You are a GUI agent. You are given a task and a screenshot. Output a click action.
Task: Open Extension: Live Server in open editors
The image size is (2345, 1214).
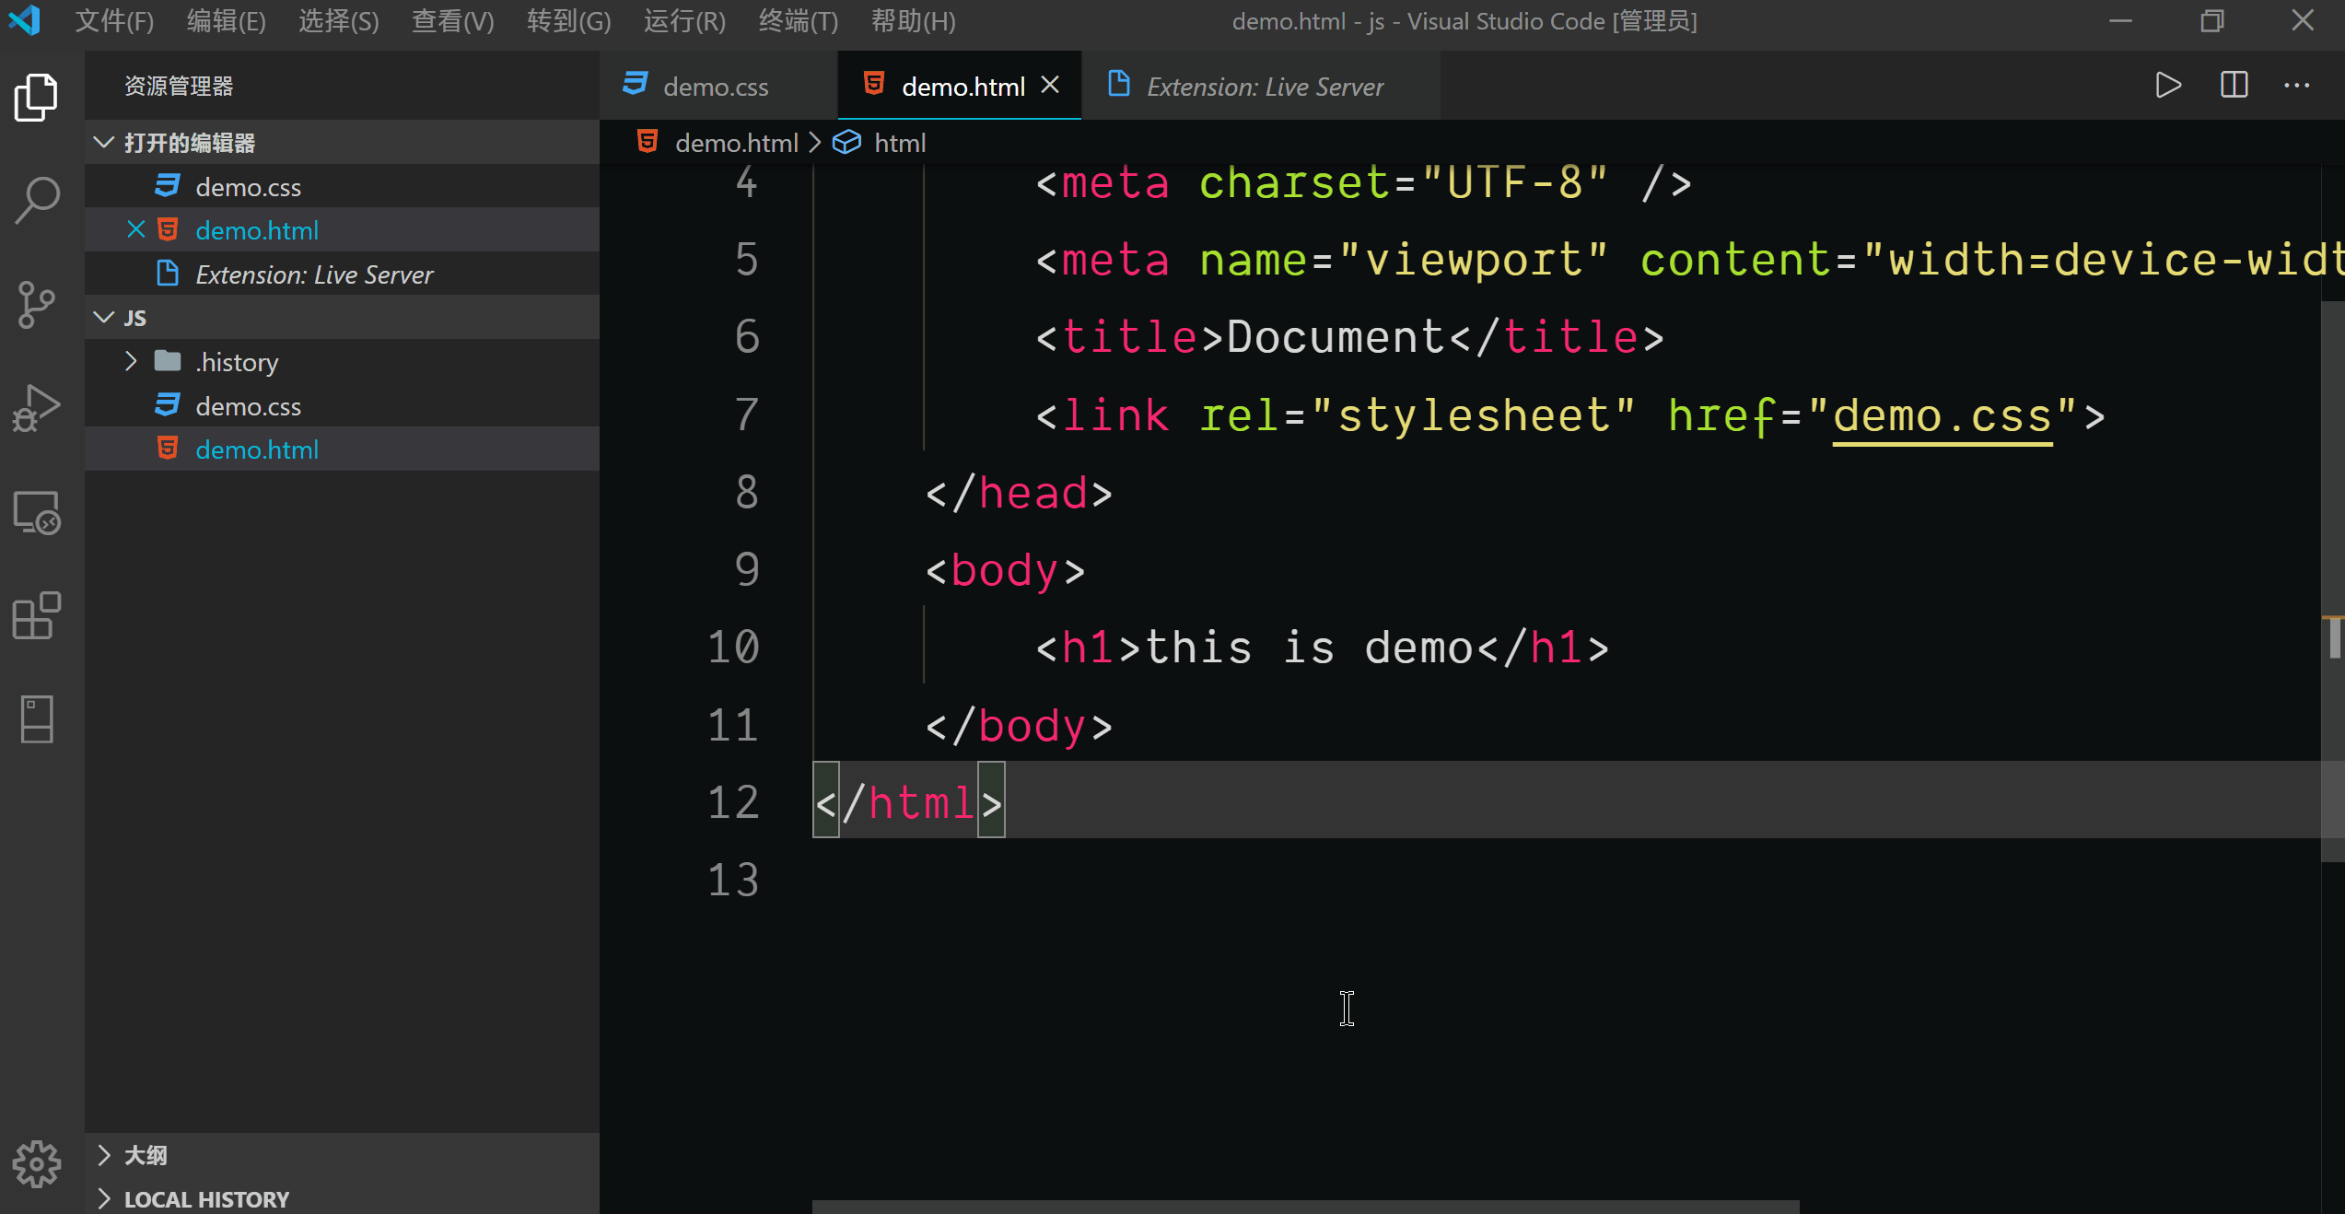point(313,274)
